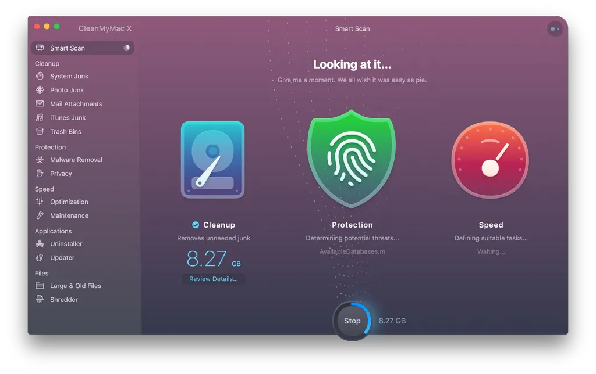Click the Trash Bins icon
The image size is (596, 374).
tap(40, 131)
